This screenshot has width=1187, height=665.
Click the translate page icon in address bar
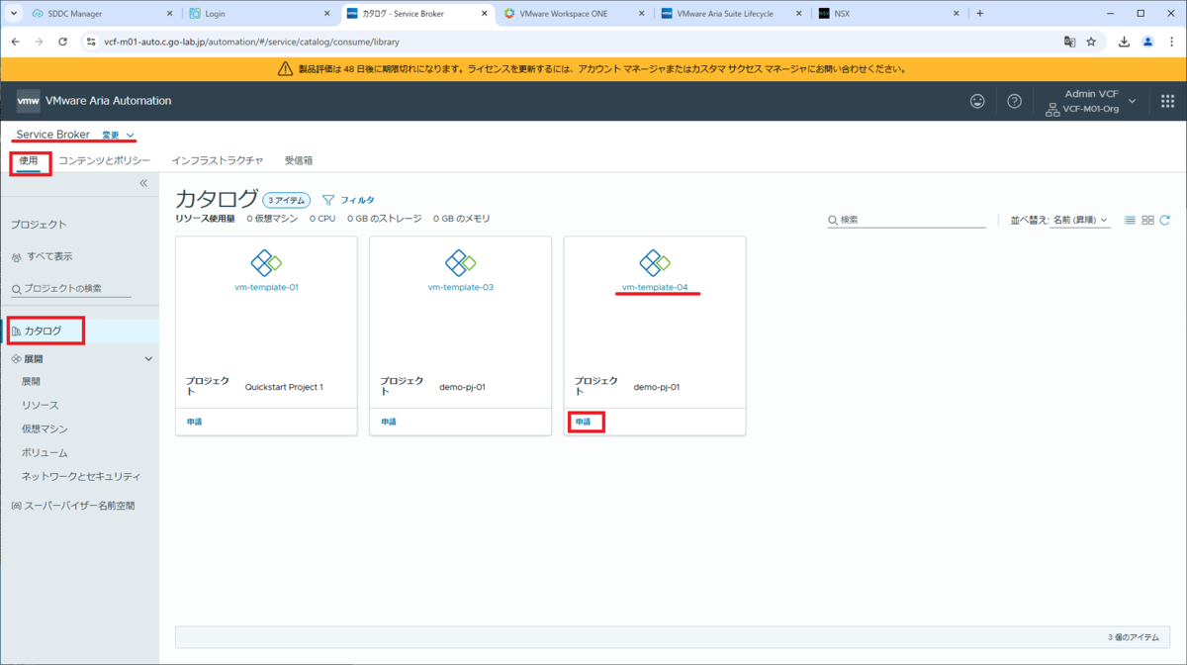(1069, 43)
